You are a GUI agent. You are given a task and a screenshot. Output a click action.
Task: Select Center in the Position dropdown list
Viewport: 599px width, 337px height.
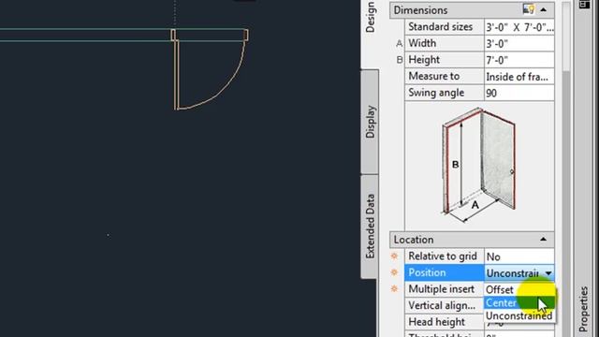pyautogui.click(x=519, y=302)
